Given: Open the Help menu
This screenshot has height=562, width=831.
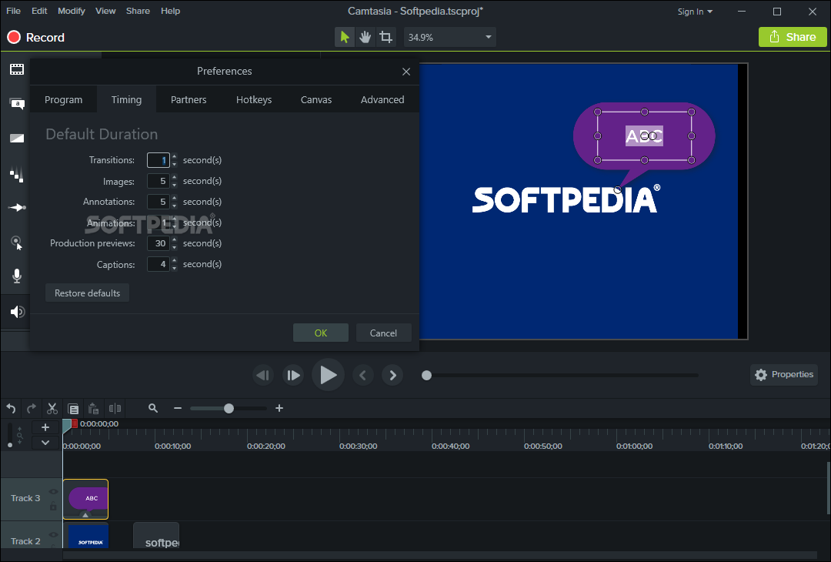Looking at the screenshot, I should [170, 11].
